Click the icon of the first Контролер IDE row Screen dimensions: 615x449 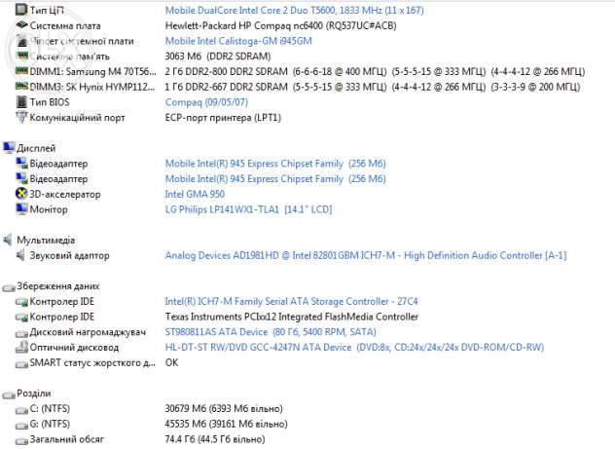coord(21,302)
